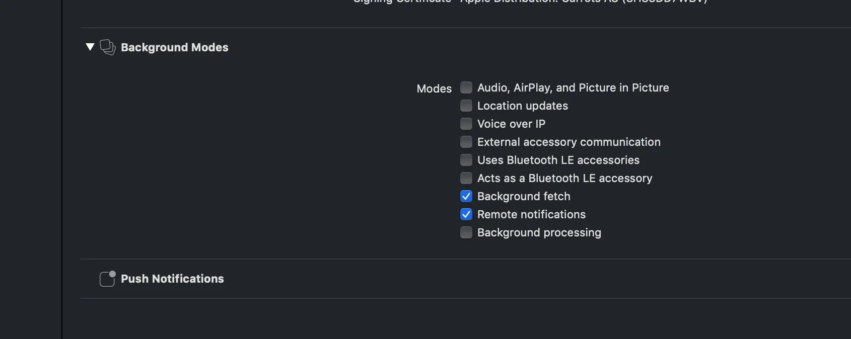Click the "Background fetch" label text

tap(524, 196)
